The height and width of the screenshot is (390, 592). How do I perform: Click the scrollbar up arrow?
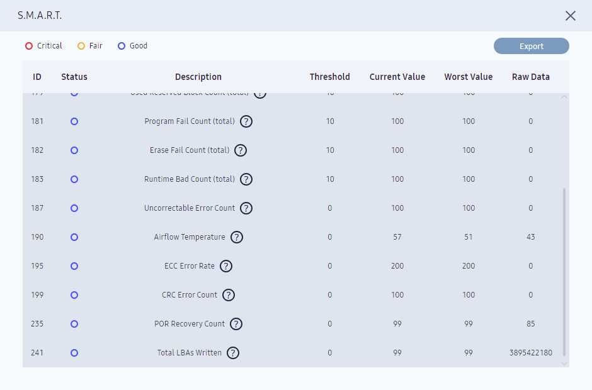[564, 97]
